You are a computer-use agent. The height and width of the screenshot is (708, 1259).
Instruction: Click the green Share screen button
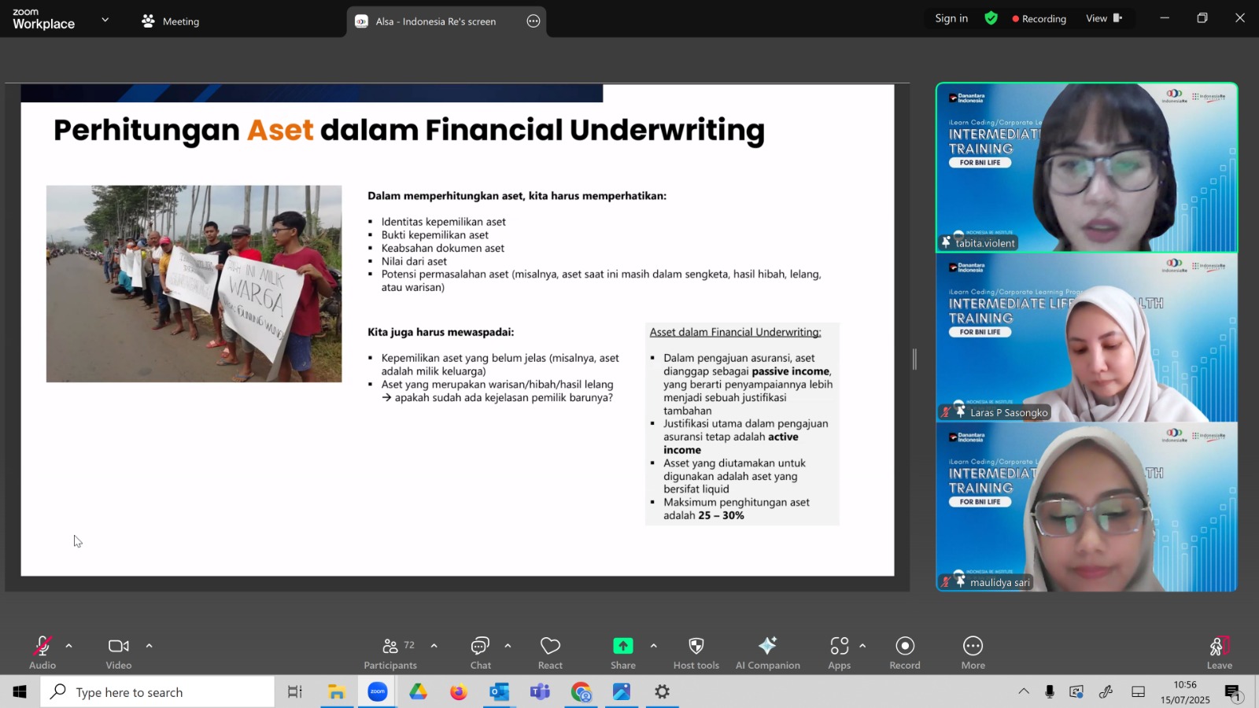pos(623,653)
